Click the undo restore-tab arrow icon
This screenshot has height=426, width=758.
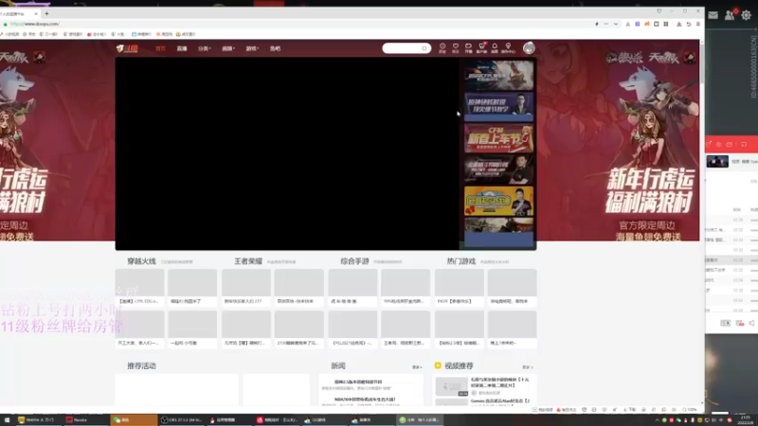pyautogui.click(x=689, y=24)
